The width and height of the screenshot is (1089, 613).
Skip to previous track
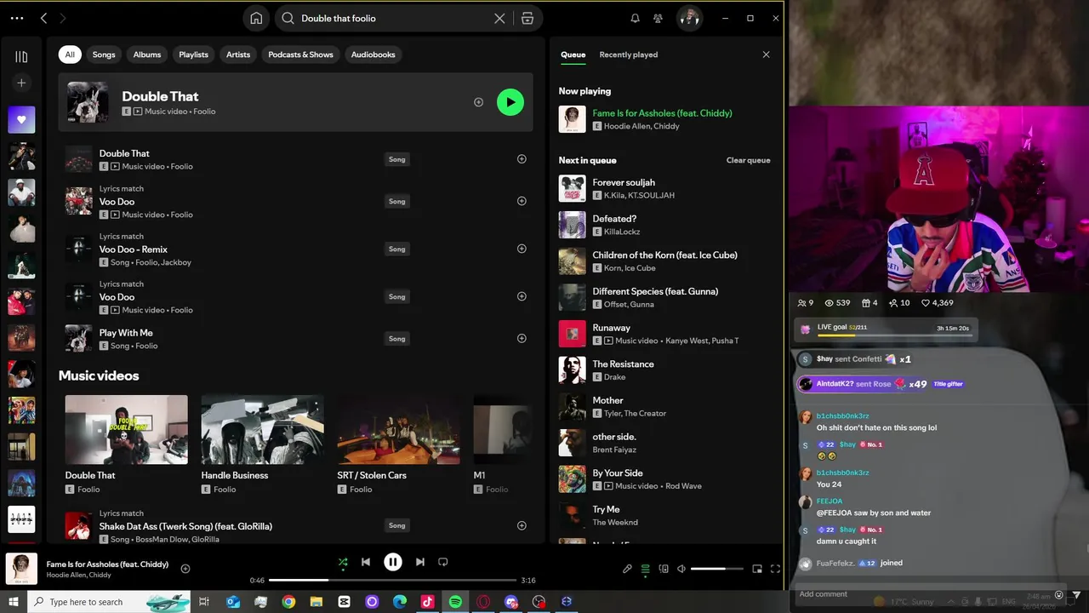(x=366, y=562)
